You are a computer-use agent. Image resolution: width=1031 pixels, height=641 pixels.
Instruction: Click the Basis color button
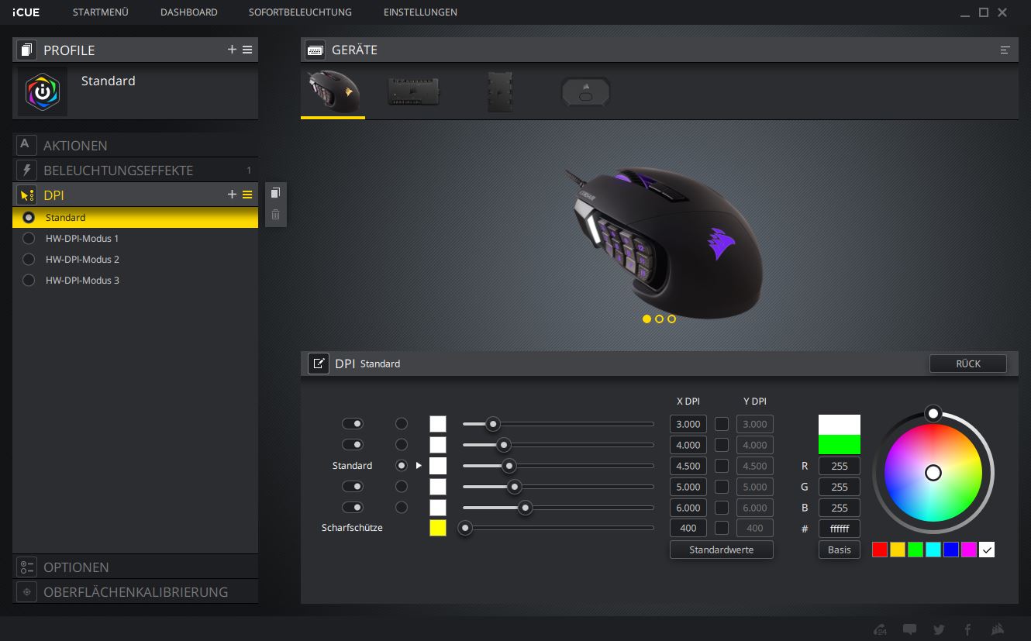pyautogui.click(x=840, y=550)
